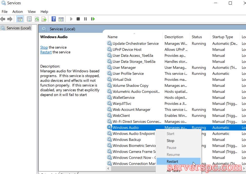The width and height of the screenshot is (246, 174).
Task: Open Help with blue question mark icon
Action: pos(54,19)
